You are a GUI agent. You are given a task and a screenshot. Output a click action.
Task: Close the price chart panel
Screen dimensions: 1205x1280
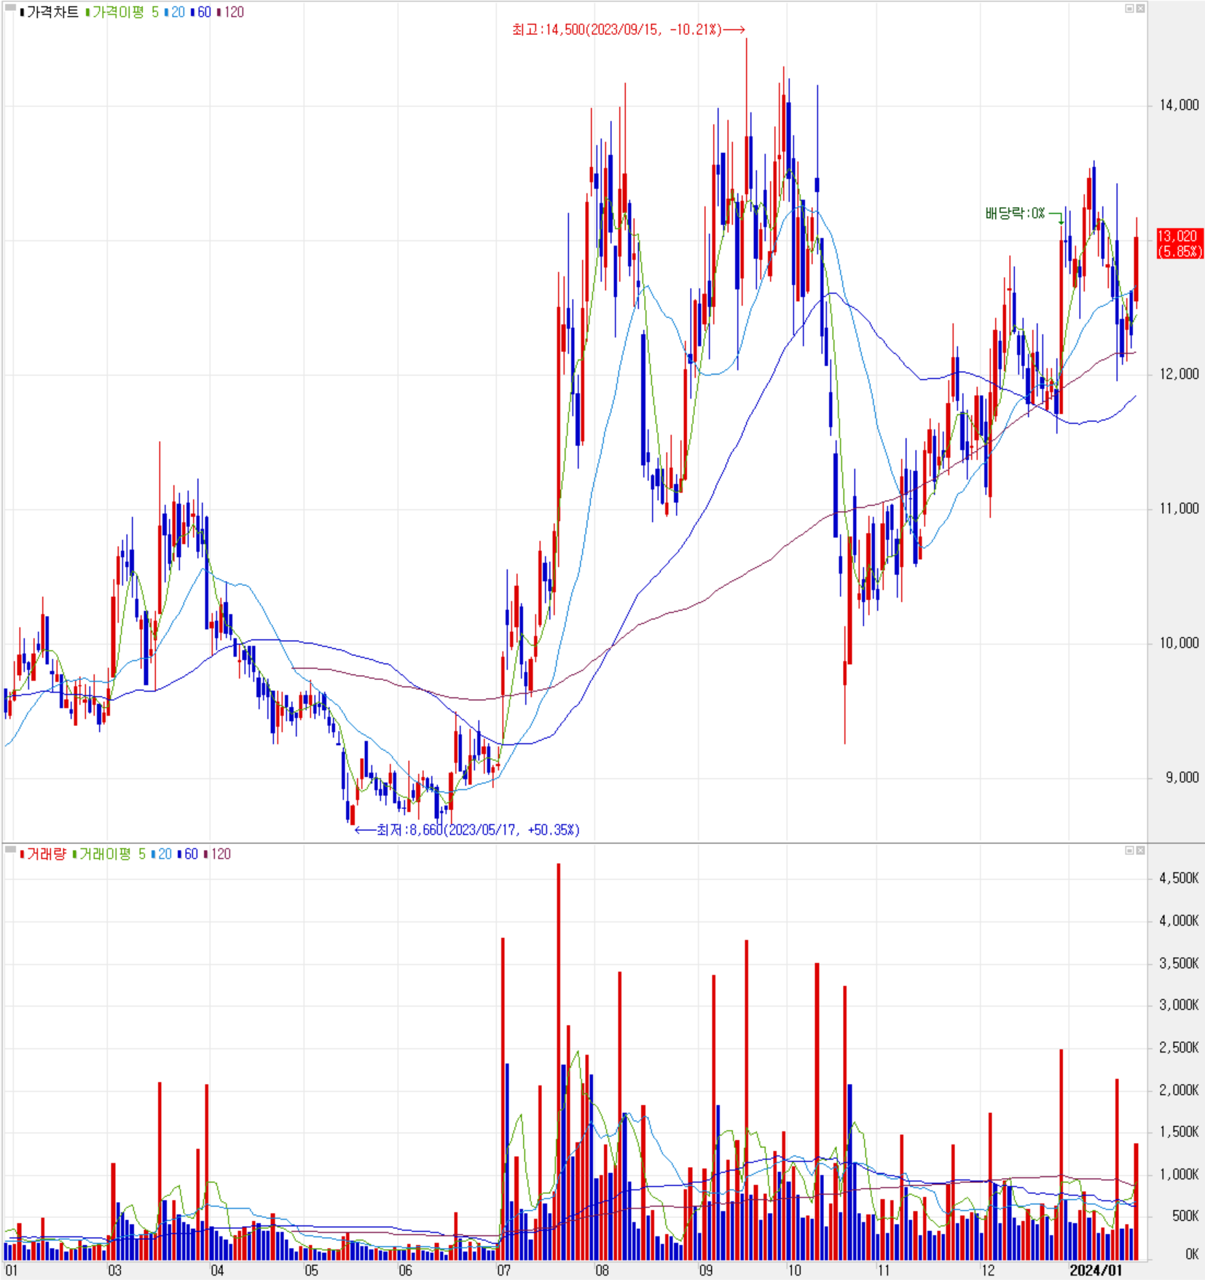[x=1140, y=9]
